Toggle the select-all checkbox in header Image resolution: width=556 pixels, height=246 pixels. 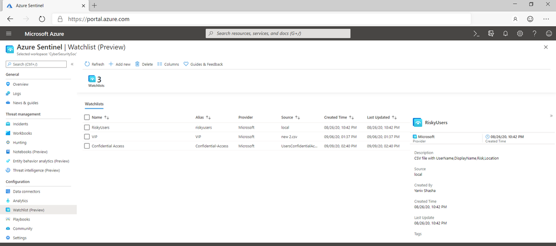click(x=87, y=117)
